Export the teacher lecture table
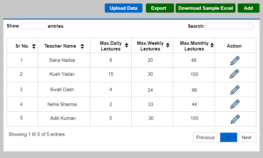Viewport: 263px width, 158px height. pos(160,8)
